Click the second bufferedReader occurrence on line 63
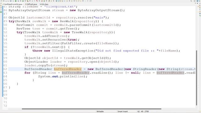The width and height of the screenshot is (201, 113). pos(170,73)
